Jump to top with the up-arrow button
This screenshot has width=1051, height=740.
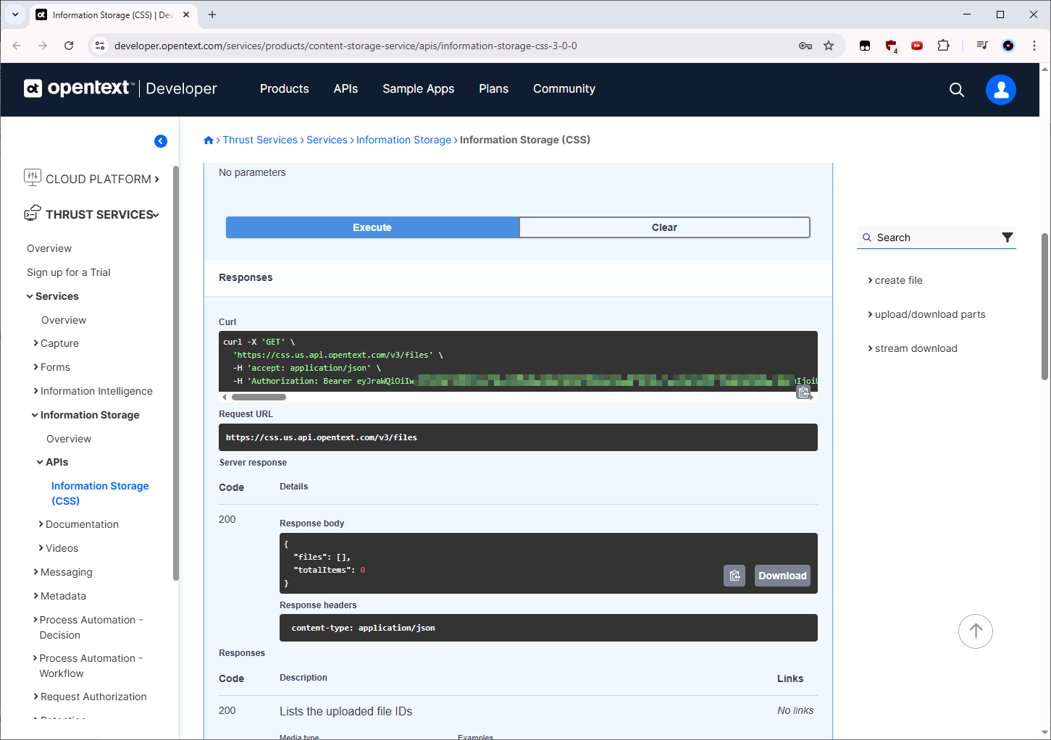(976, 631)
